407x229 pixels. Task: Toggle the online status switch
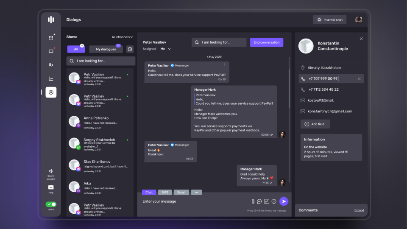[x=51, y=204]
